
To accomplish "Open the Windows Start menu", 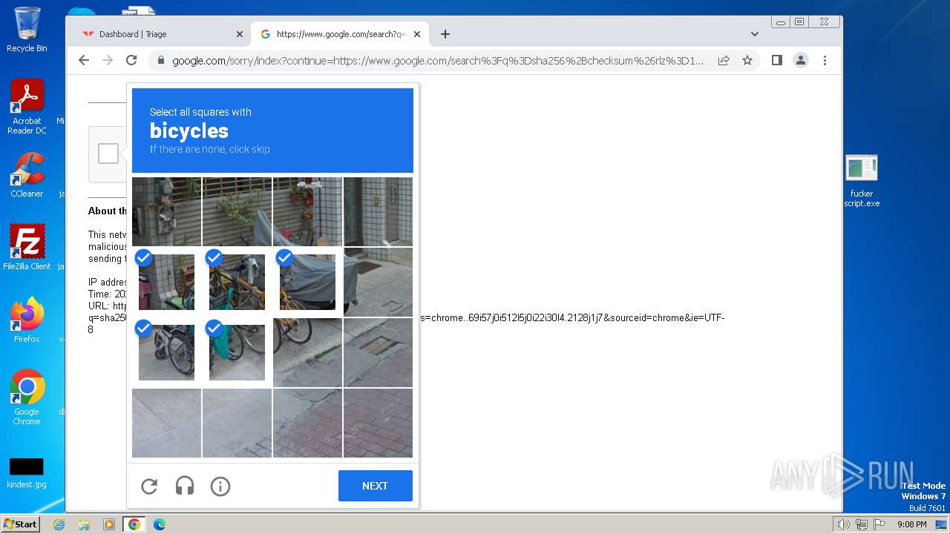I will (x=20, y=524).
